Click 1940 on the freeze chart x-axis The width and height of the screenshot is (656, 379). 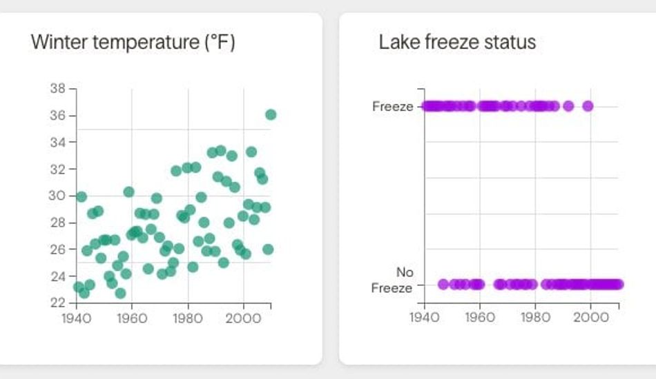click(x=424, y=318)
